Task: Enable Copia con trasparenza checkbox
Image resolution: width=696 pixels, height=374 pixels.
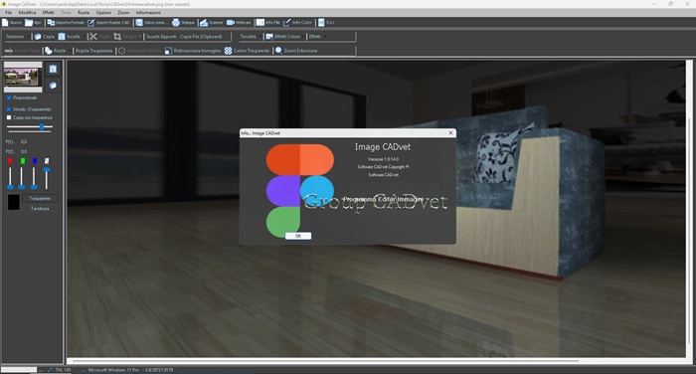Action: pos(8,117)
